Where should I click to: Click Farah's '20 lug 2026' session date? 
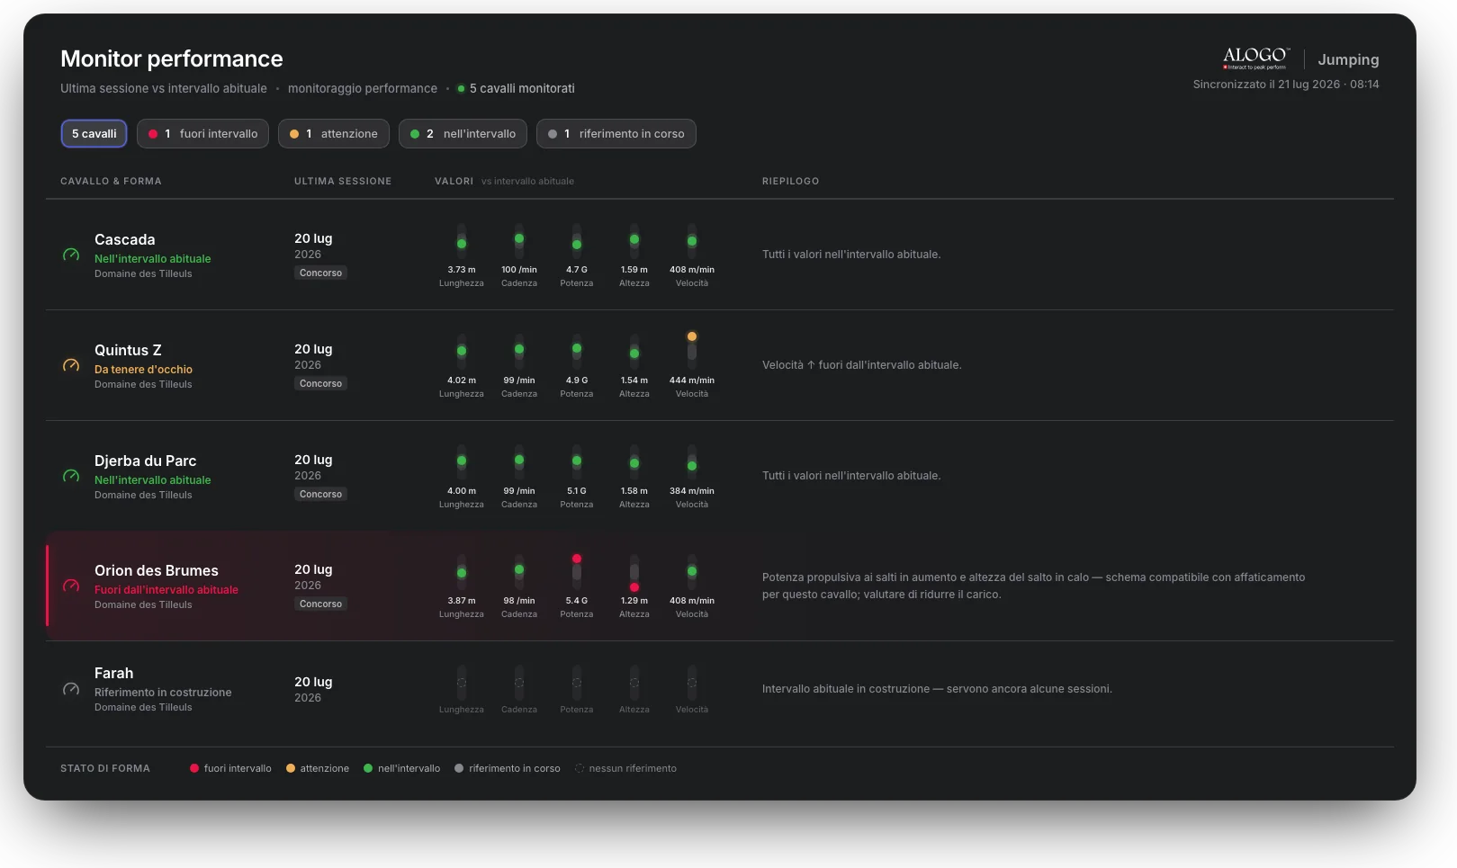click(x=313, y=689)
